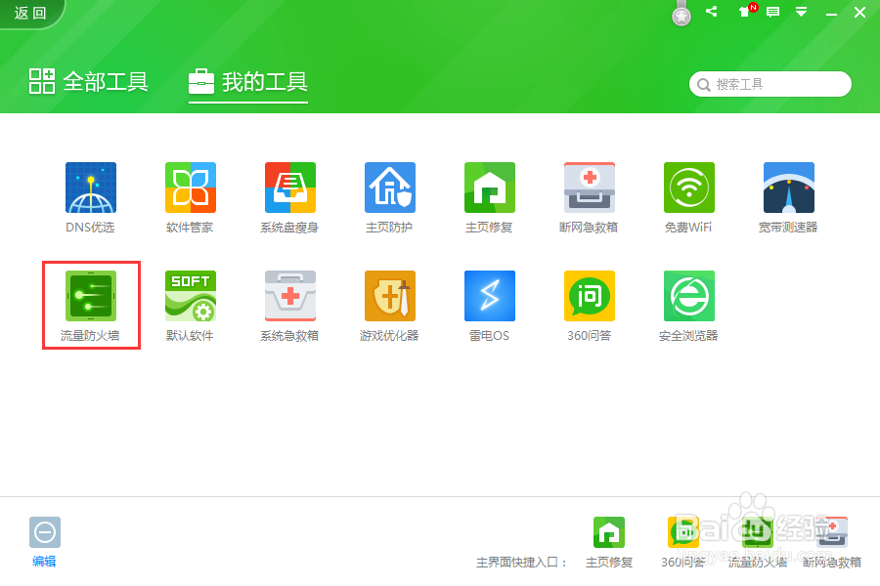
Task: Open 360问答 in tool grid
Action: coord(590,296)
